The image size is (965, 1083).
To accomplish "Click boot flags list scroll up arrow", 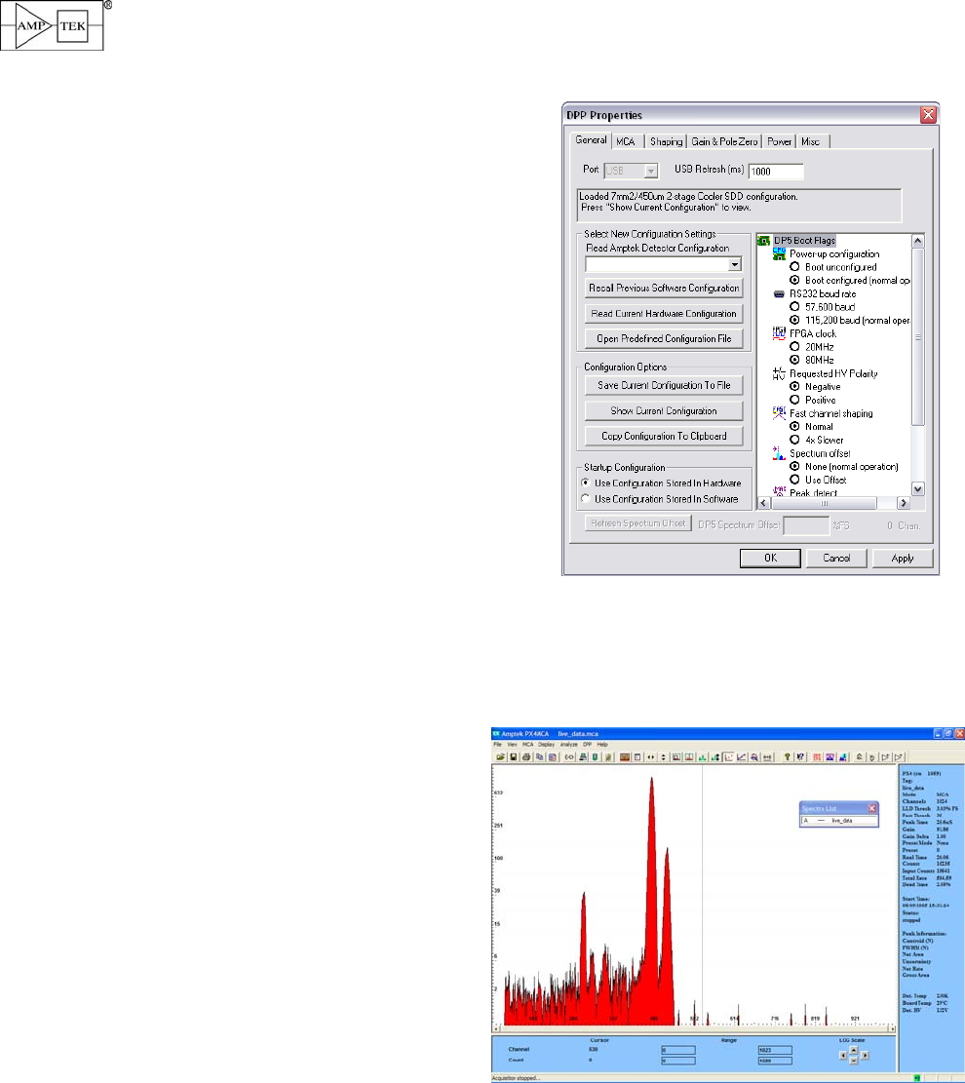I will coord(918,241).
